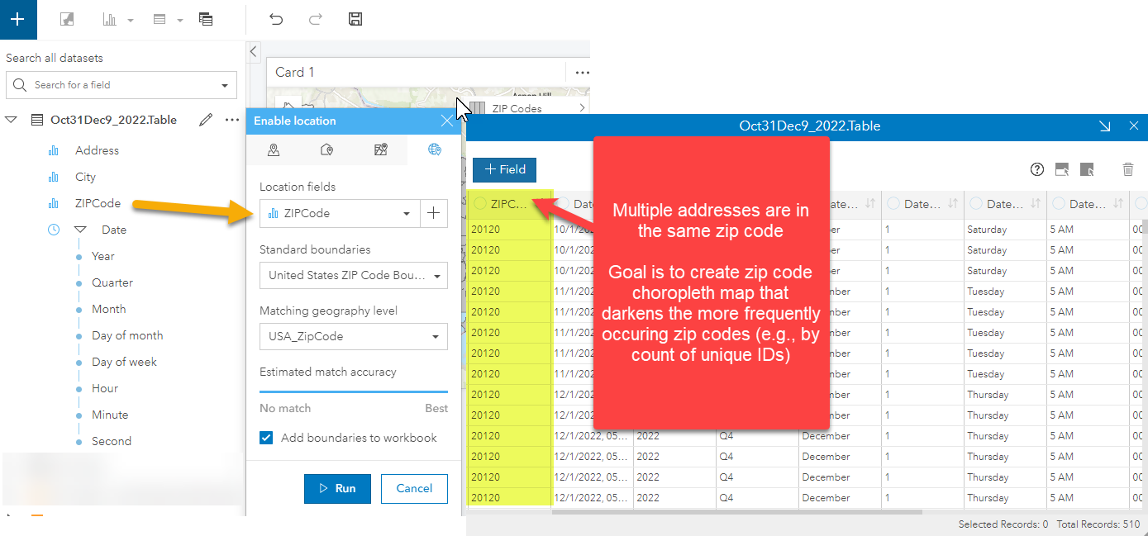Undo the last action in the toolbar
Image resolution: width=1148 pixels, height=536 pixels.
276,19
